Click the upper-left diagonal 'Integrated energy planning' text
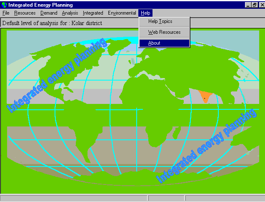This screenshot has height=202, width=265. pos(56,76)
